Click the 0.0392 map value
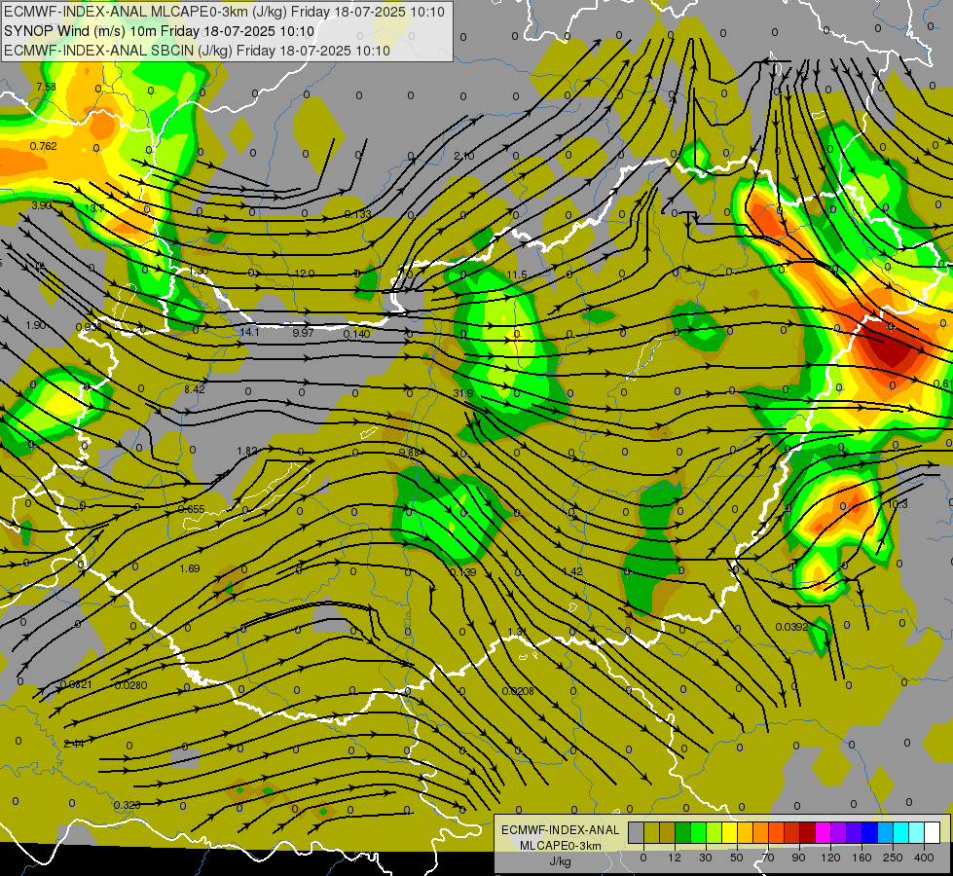This screenshot has width=953, height=876. (792, 627)
